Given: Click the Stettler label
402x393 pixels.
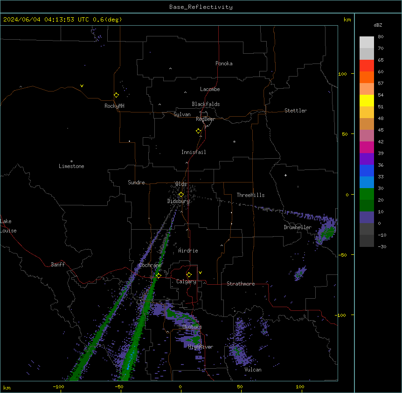Looking at the screenshot, I should [296, 111].
